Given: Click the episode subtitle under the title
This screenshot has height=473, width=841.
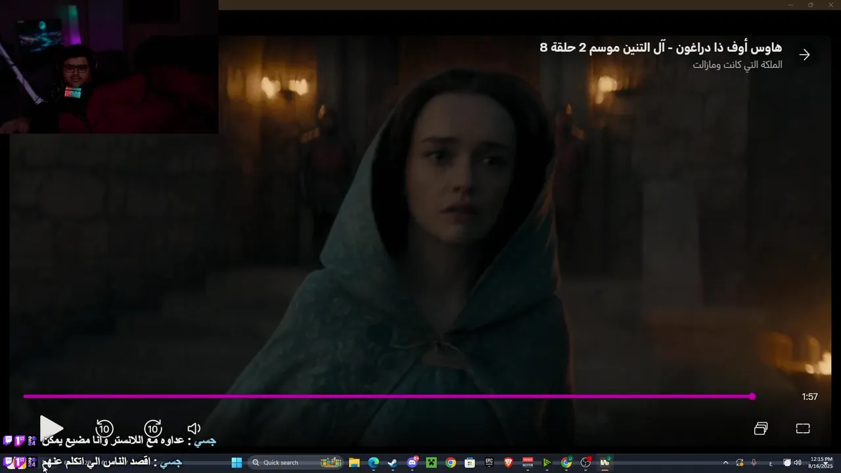Looking at the screenshot, I should [737, 64].
